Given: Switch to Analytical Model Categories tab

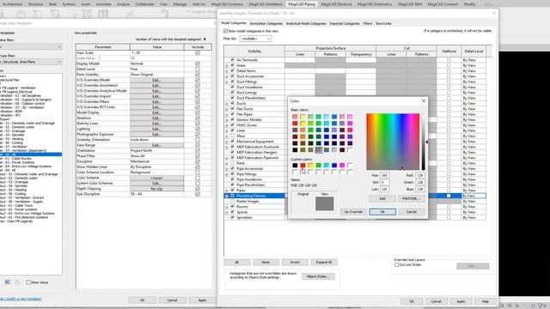Looking at the screenshot, I should click(x=306, y=23).
